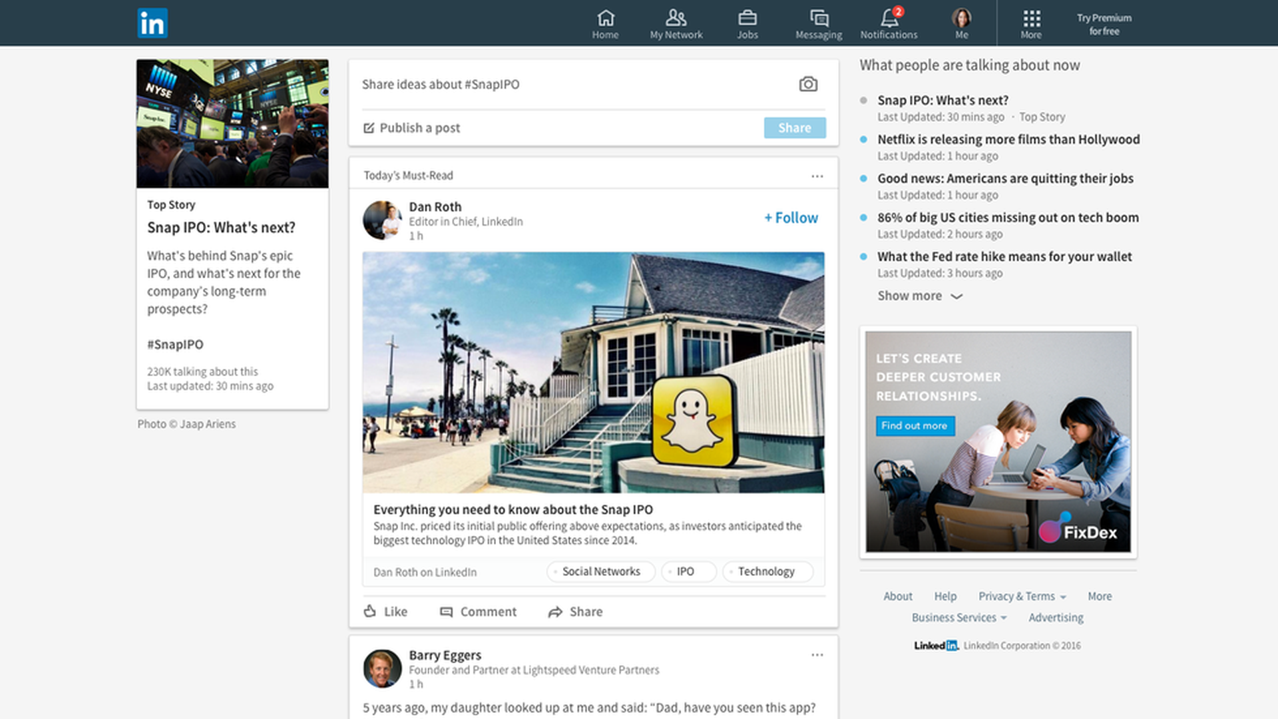
Task: Open the NYSE Top Story thumbnail
Action: tap(232, 124)
